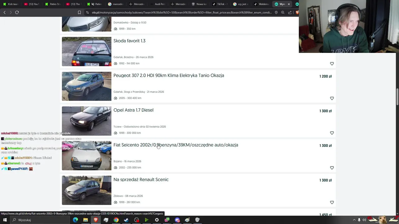Screen dimensions: 399x224
Task: Click the green Skoda favorit photo
Action: tap(86, 52)
